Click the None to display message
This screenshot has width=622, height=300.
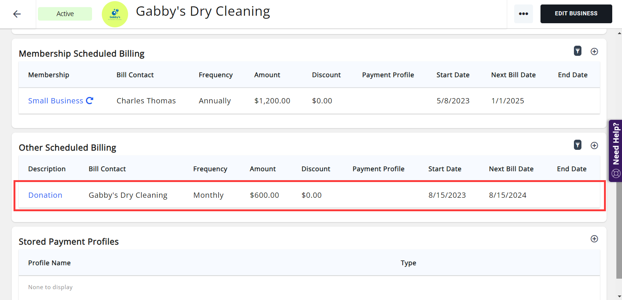point(50,287)
